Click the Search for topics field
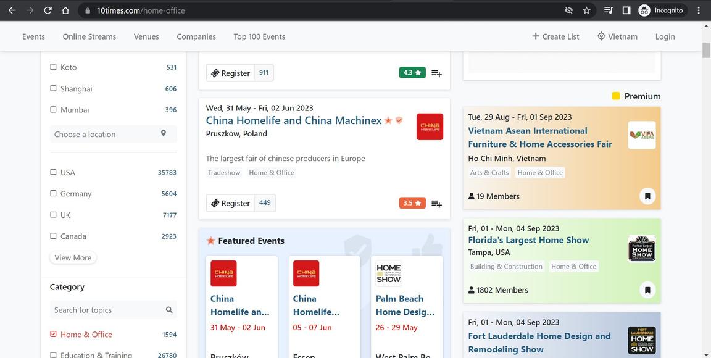 pos(114,310)
